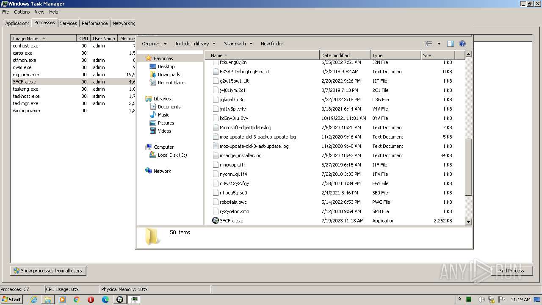The image size is (542, 305).
Task: Sort processes by Image Name column
Action: (x=44, y=39)
